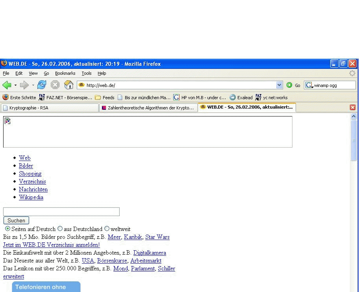Open the Mond lexicon link

(121, 268)
